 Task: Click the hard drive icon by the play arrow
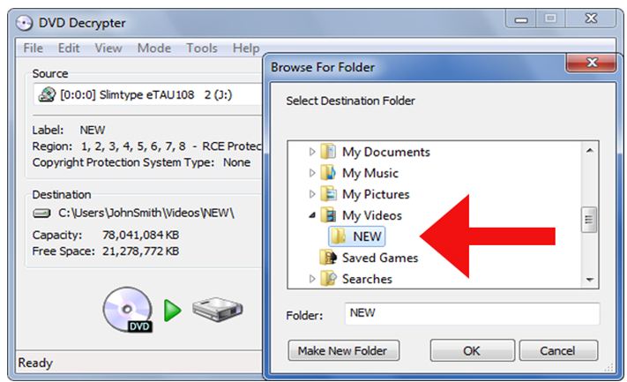[217, 309]
